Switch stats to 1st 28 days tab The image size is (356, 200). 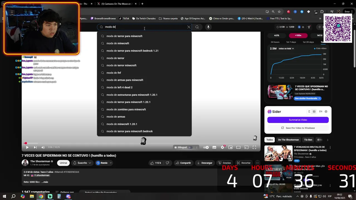click(308, 42)
